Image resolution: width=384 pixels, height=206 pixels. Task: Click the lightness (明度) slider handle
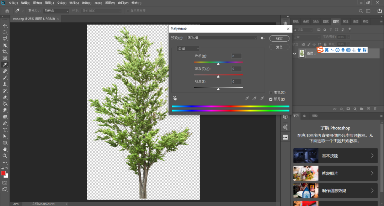point(218,89)
